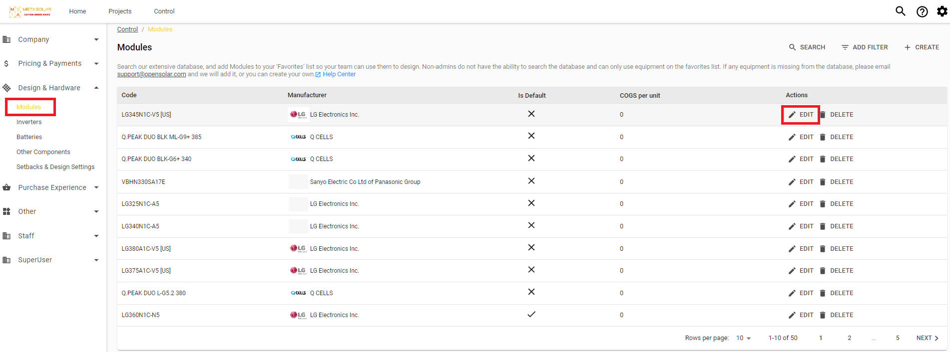Viewport: 950px width, 352px height.
Task: Open the global search magnifier icon
Action: point(900,11)
